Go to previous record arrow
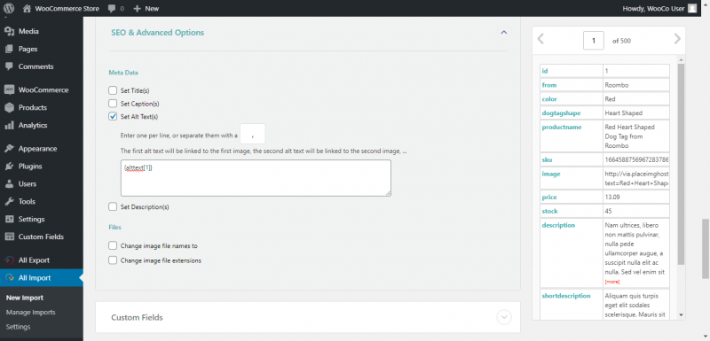Screen dimensions: 710x341 coord(540,39)
